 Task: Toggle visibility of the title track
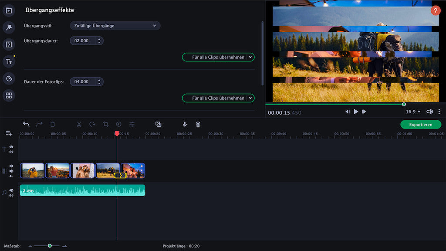tap(11, 147)
